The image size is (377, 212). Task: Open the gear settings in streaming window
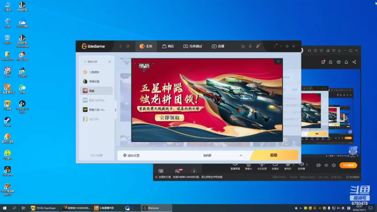tap(334, 165)
